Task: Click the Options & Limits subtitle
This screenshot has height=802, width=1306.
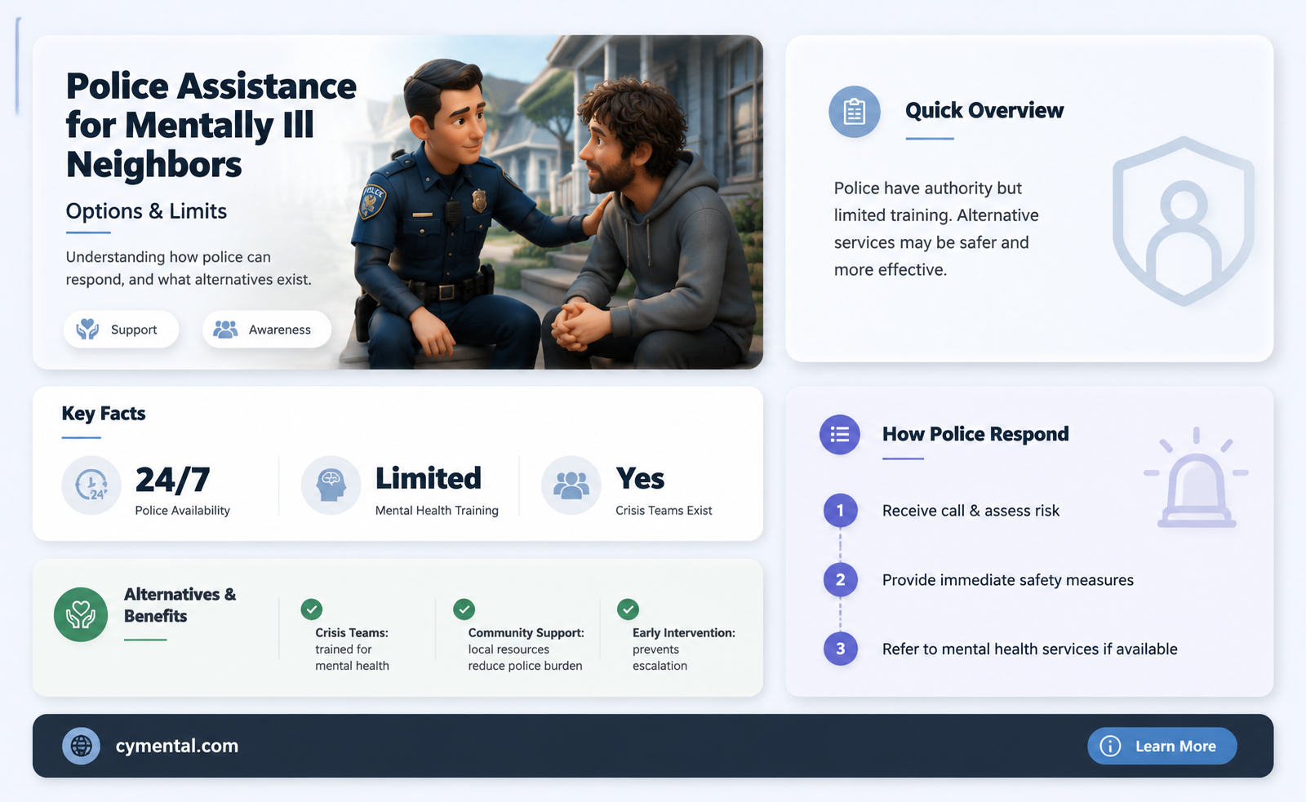Action: pos(146,211)
